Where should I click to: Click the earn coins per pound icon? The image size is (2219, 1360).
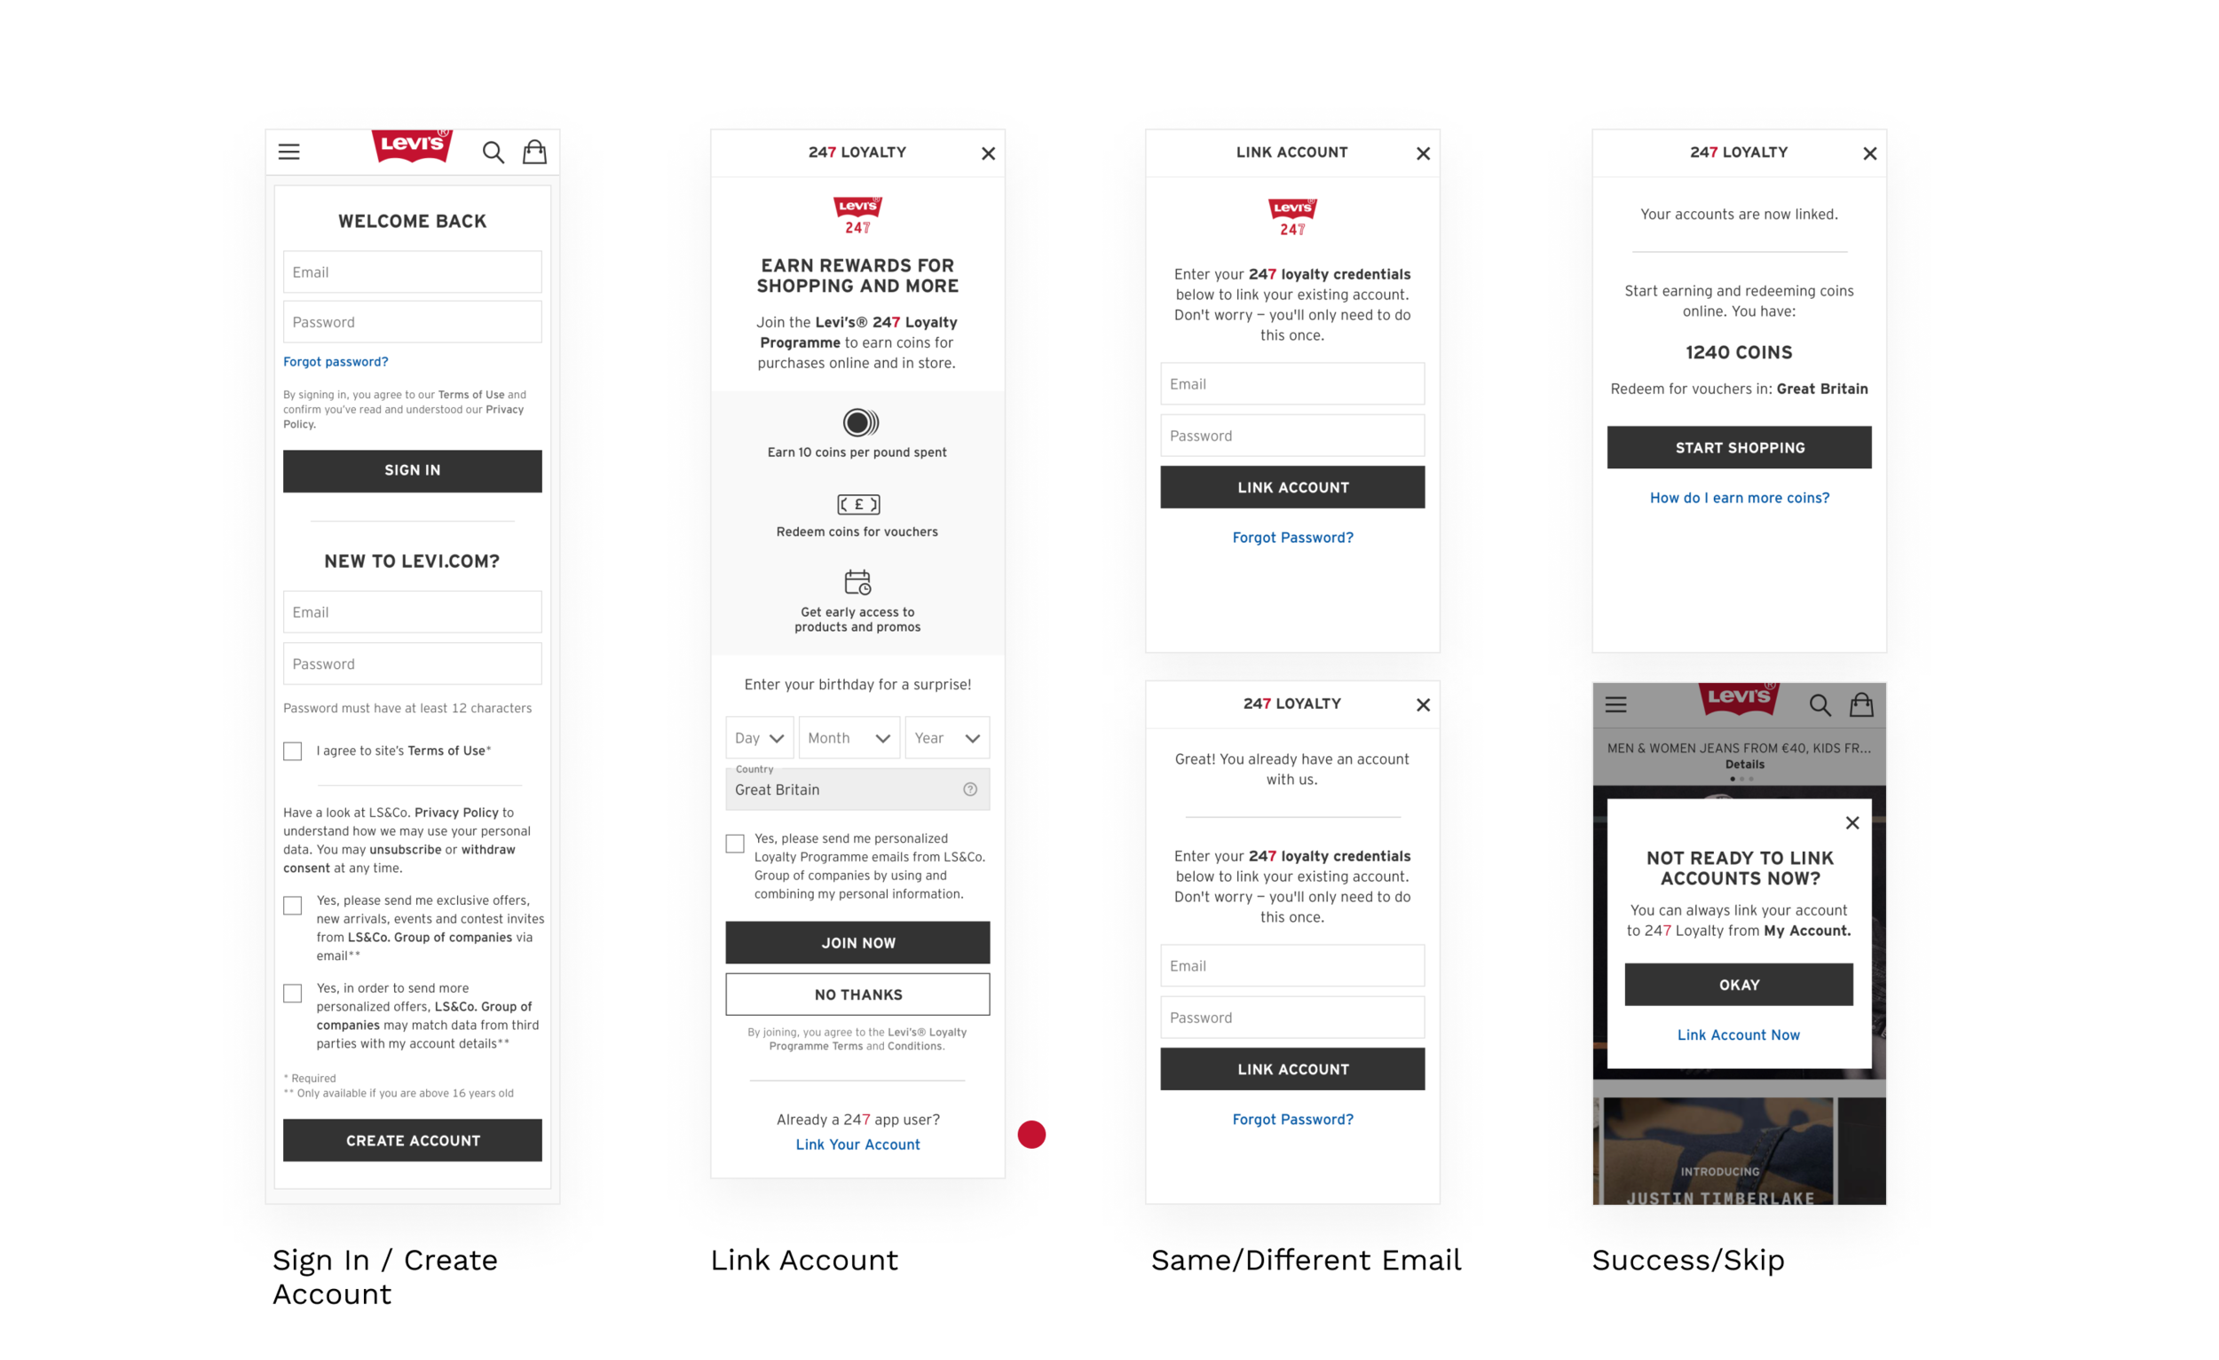857,423
